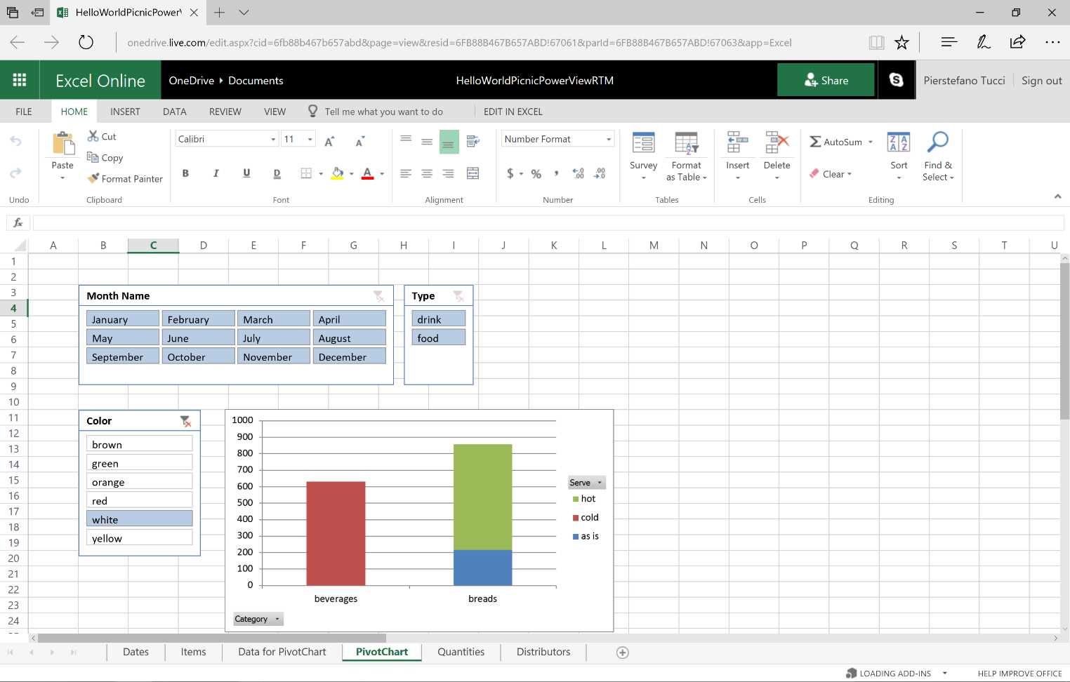Image resolution: width=1070 pixels, height=682 pixels.
Task: Apply bold formatting
Action: [x=185, y=173]
